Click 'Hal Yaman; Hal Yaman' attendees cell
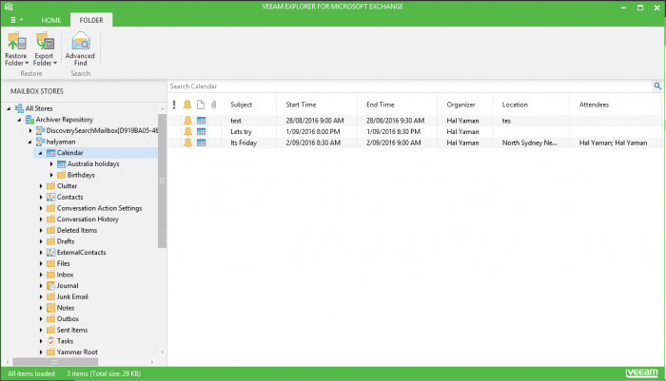Image resolution: width=666 pixels, height=381 pixels. [613, 143]
